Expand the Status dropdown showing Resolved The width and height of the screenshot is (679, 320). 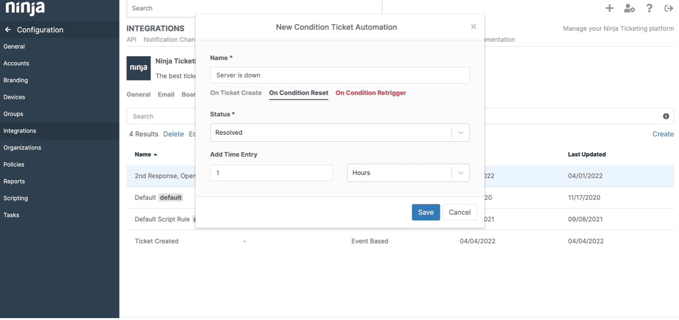pos(339,133)
